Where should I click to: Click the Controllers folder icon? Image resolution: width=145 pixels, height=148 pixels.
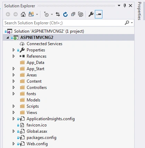pyautogui.click(x=22, y=88)
